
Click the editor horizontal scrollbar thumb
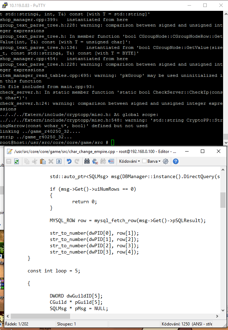(x=40, y=316)
